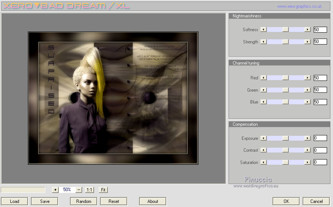This screenshot has width=333, height=207.
Task: Click the preview image thumbnail
Action: pos(113,98)
